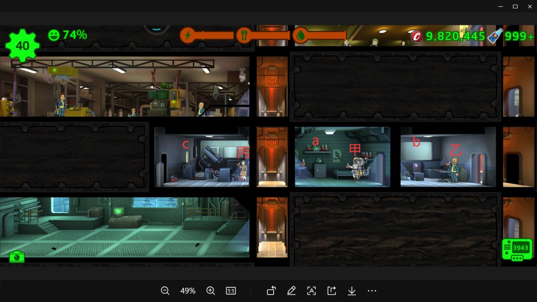The width and height of the screenshot is (537, 302).
Task: Click the download arrow save button
Action: [352, 291]
